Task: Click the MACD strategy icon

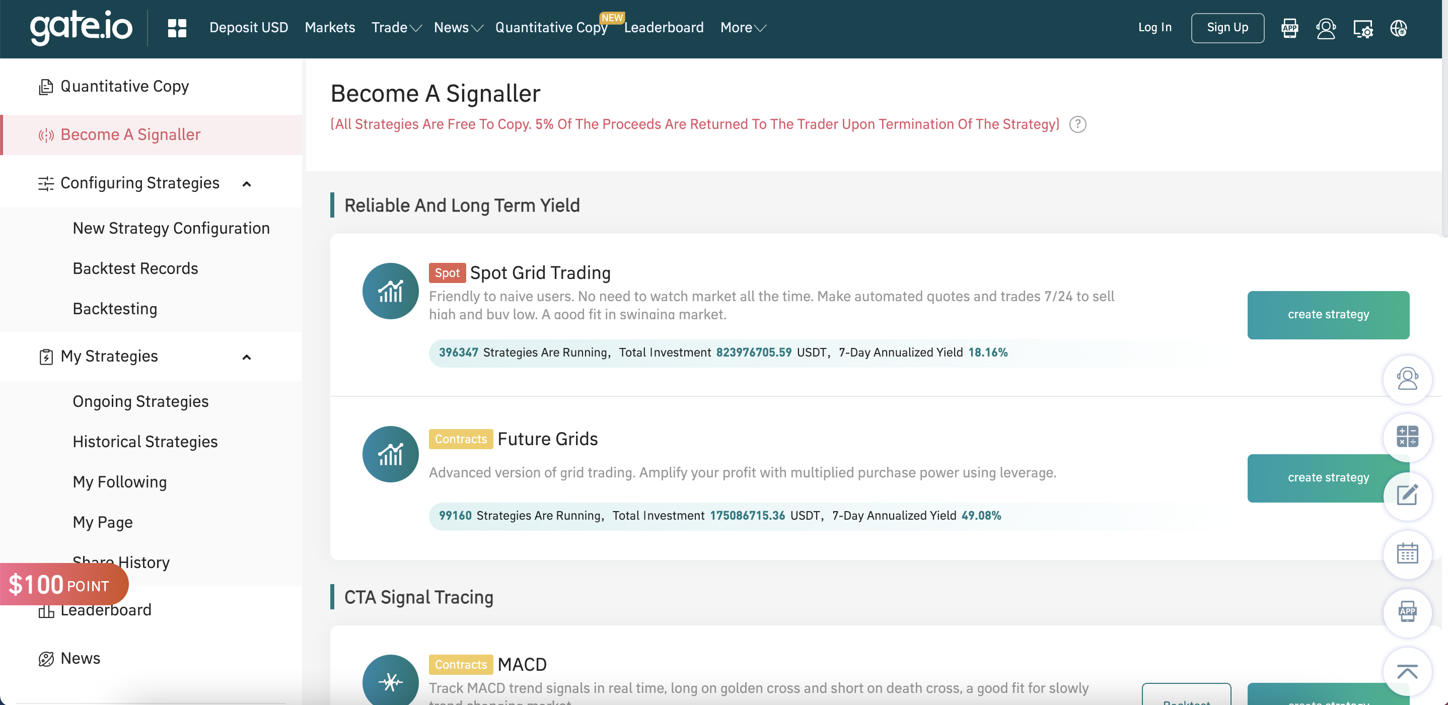Action: (391, 680)
